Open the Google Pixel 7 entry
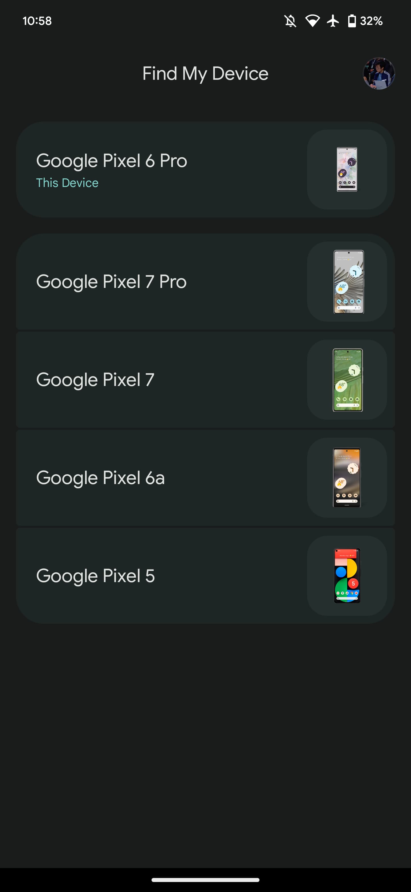This screenshot has height=892, width=411. (x=95, y=379)
